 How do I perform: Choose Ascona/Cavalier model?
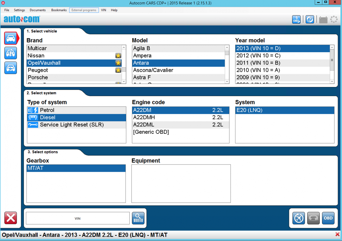pos(178,70)
